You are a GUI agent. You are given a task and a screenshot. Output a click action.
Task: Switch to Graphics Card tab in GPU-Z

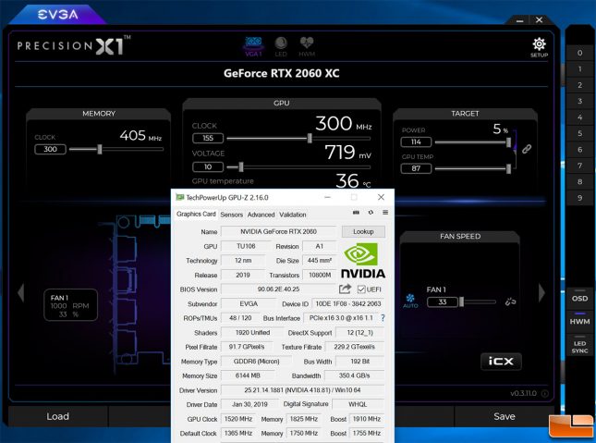point(196,214)
